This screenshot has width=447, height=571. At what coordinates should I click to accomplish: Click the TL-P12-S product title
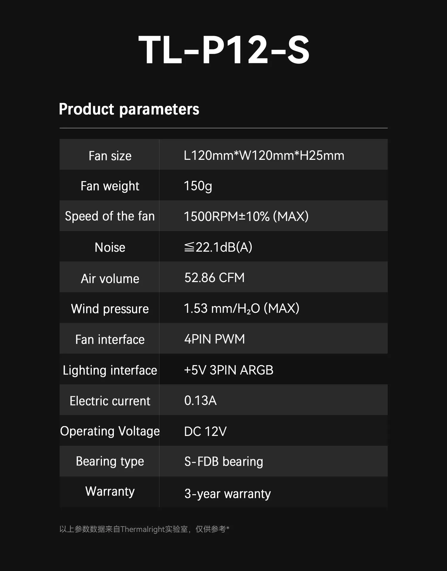tap(224, 50)
